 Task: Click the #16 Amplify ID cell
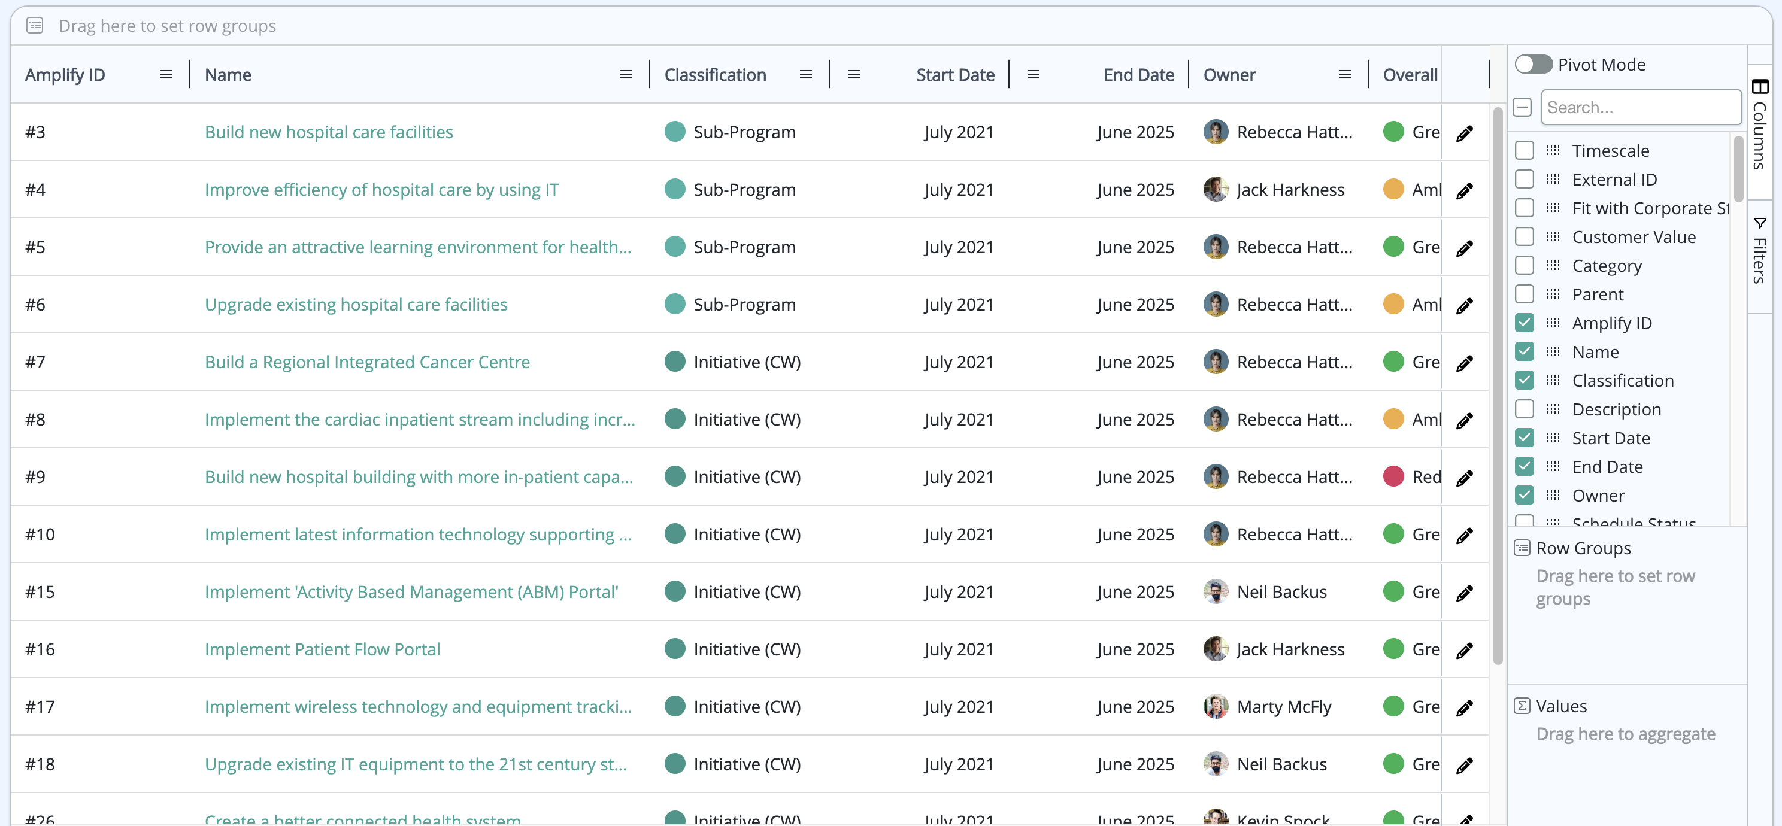99,649
